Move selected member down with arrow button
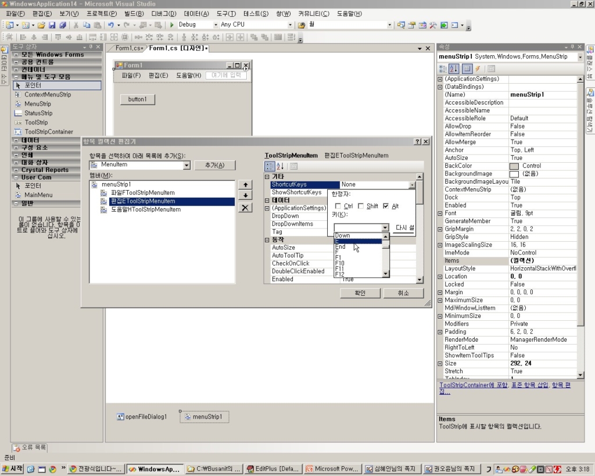 (x=245, y=195)
